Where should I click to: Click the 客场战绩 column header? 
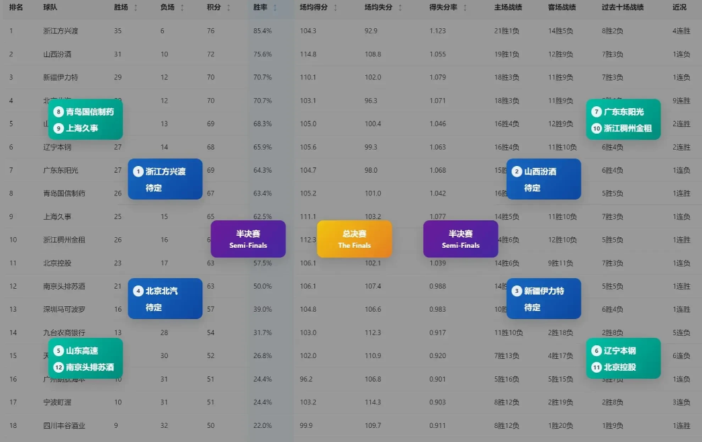click(x=562, y=7)
